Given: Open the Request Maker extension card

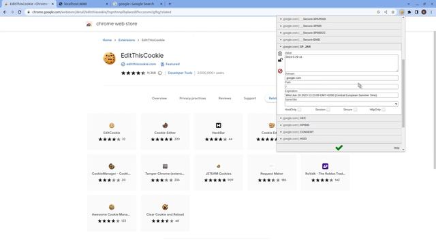Looking at the screenshot, I should (272, 172).
